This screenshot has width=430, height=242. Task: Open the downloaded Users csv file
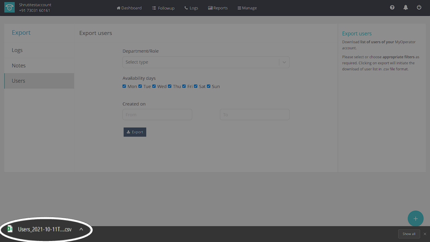(40, 230)
